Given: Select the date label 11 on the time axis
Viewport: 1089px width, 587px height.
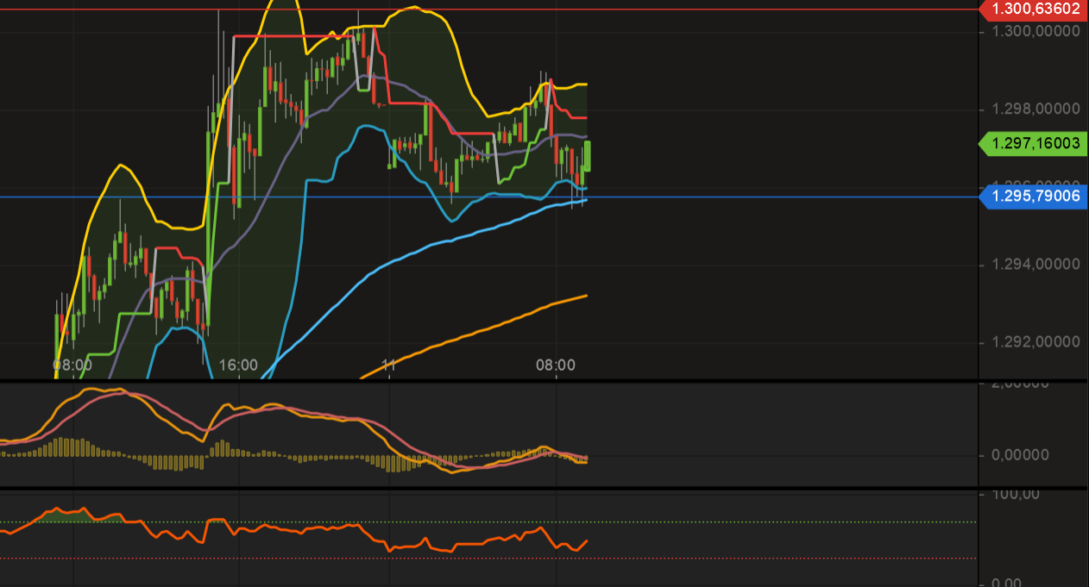Looking at the screenshot, I should pos(389,365).
